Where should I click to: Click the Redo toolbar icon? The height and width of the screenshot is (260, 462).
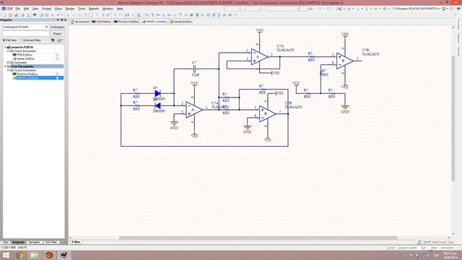[121, 14]
